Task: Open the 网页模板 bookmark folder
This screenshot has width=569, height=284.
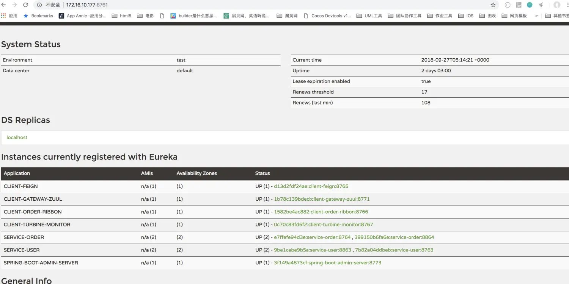Action: (x=514, y=16)
